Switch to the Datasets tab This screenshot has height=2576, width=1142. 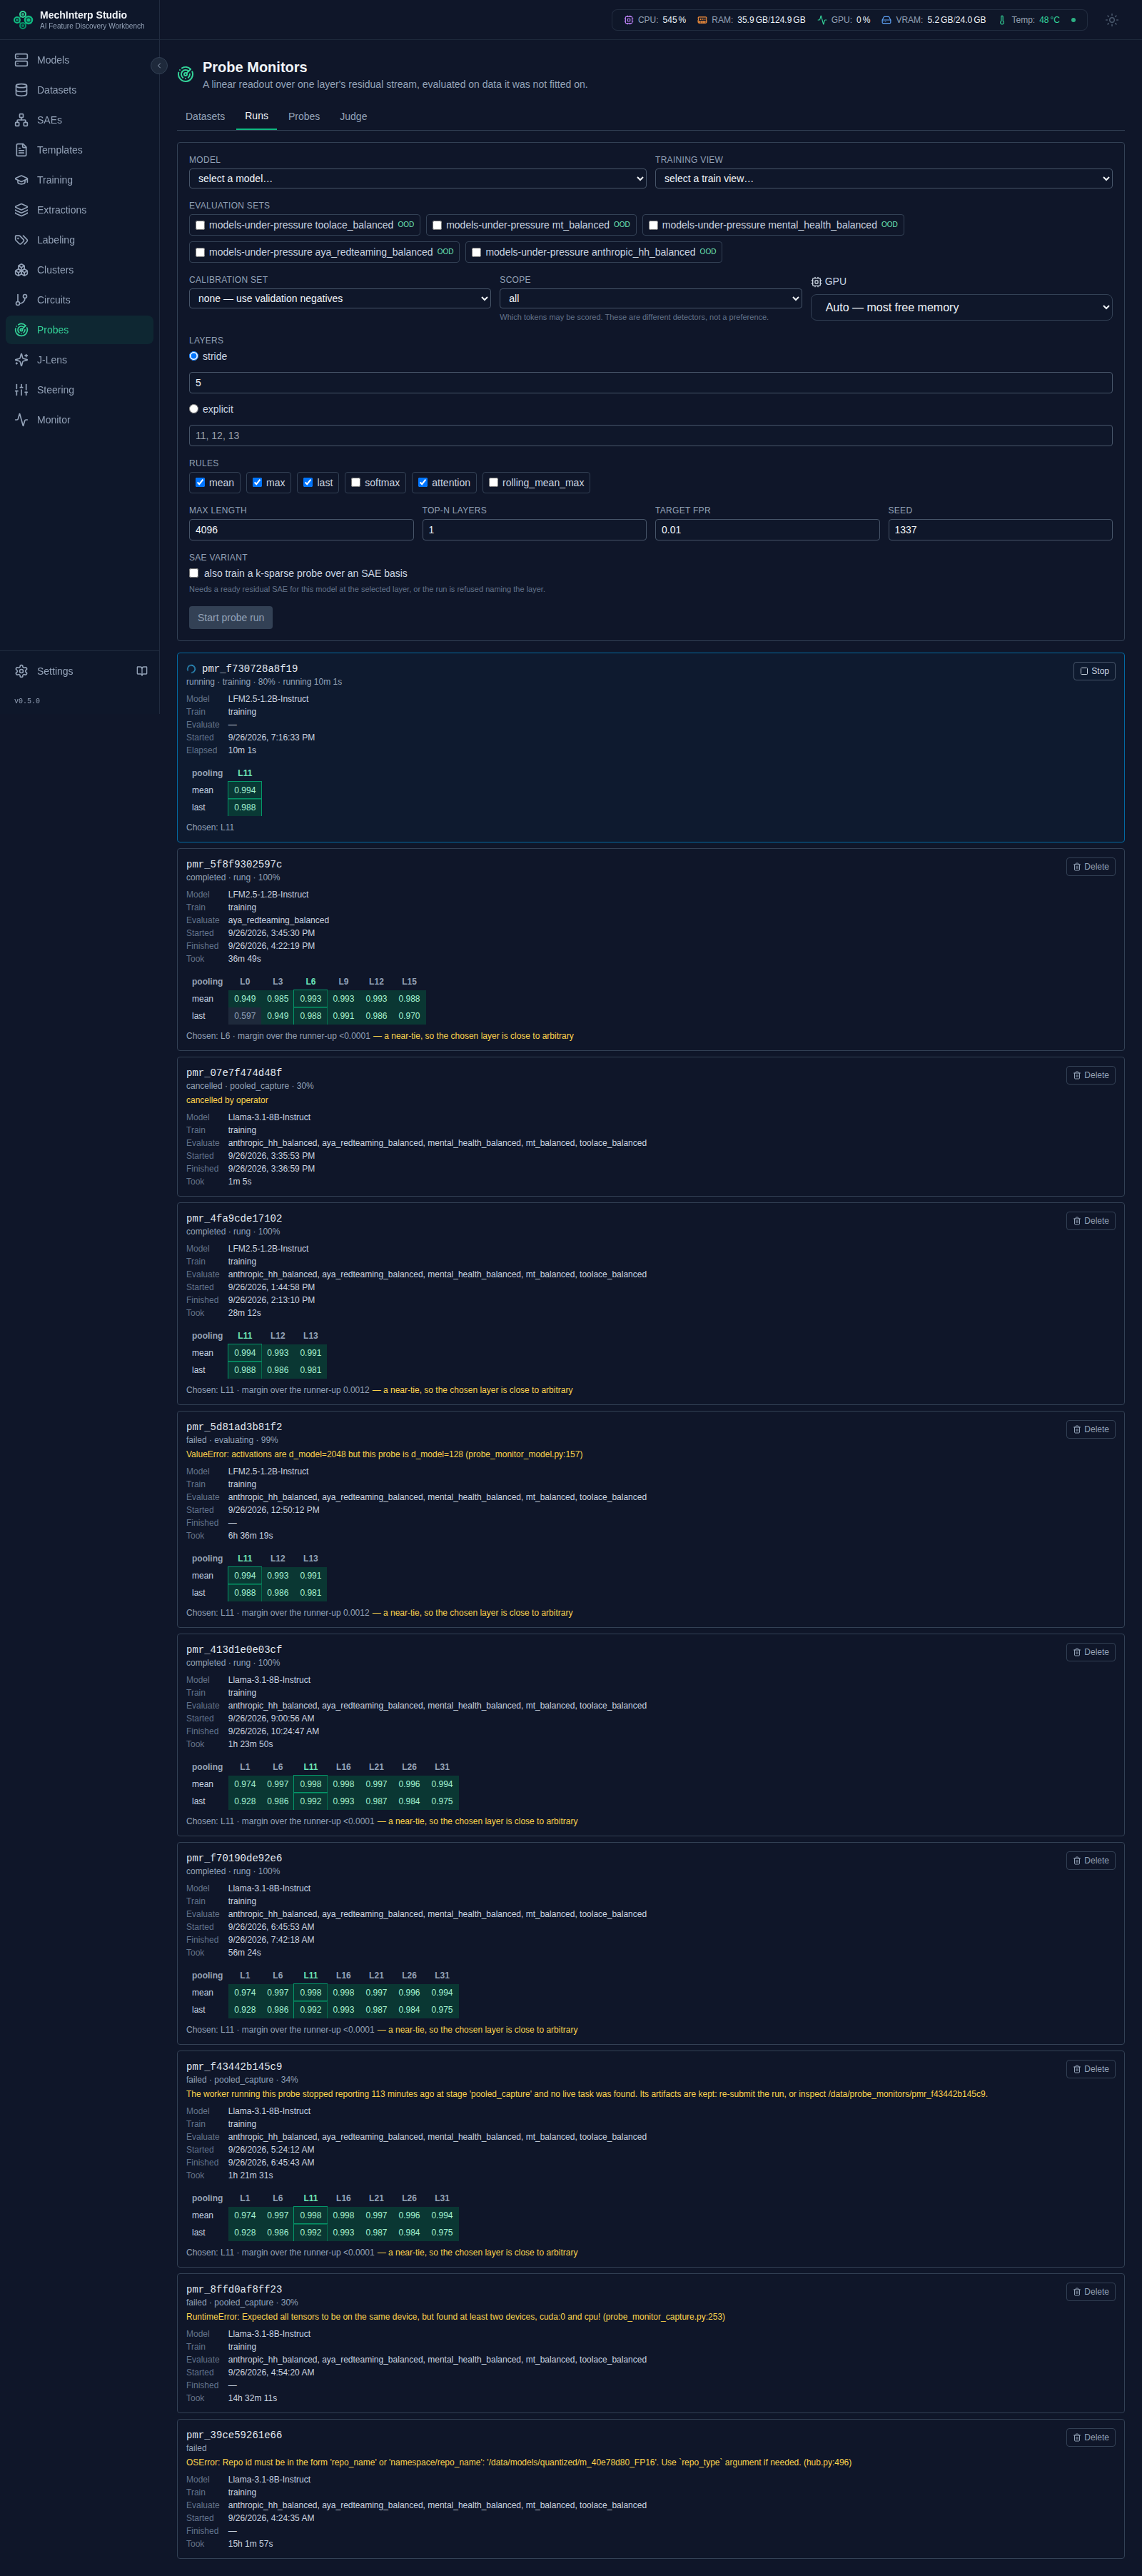205,117
